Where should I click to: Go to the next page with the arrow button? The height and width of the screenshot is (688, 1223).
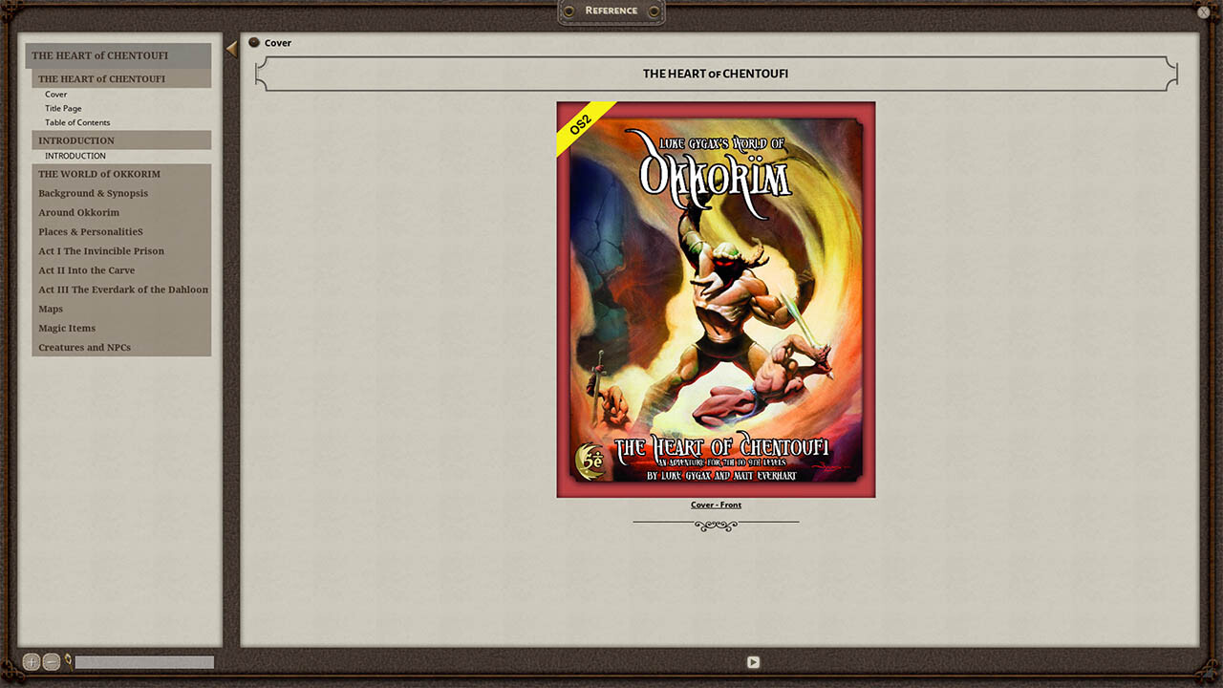(x=753, y=662)
